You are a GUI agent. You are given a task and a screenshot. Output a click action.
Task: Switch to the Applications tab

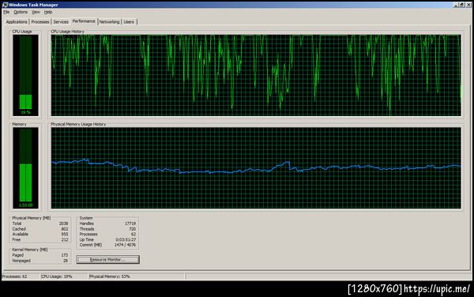coord(17,22)
